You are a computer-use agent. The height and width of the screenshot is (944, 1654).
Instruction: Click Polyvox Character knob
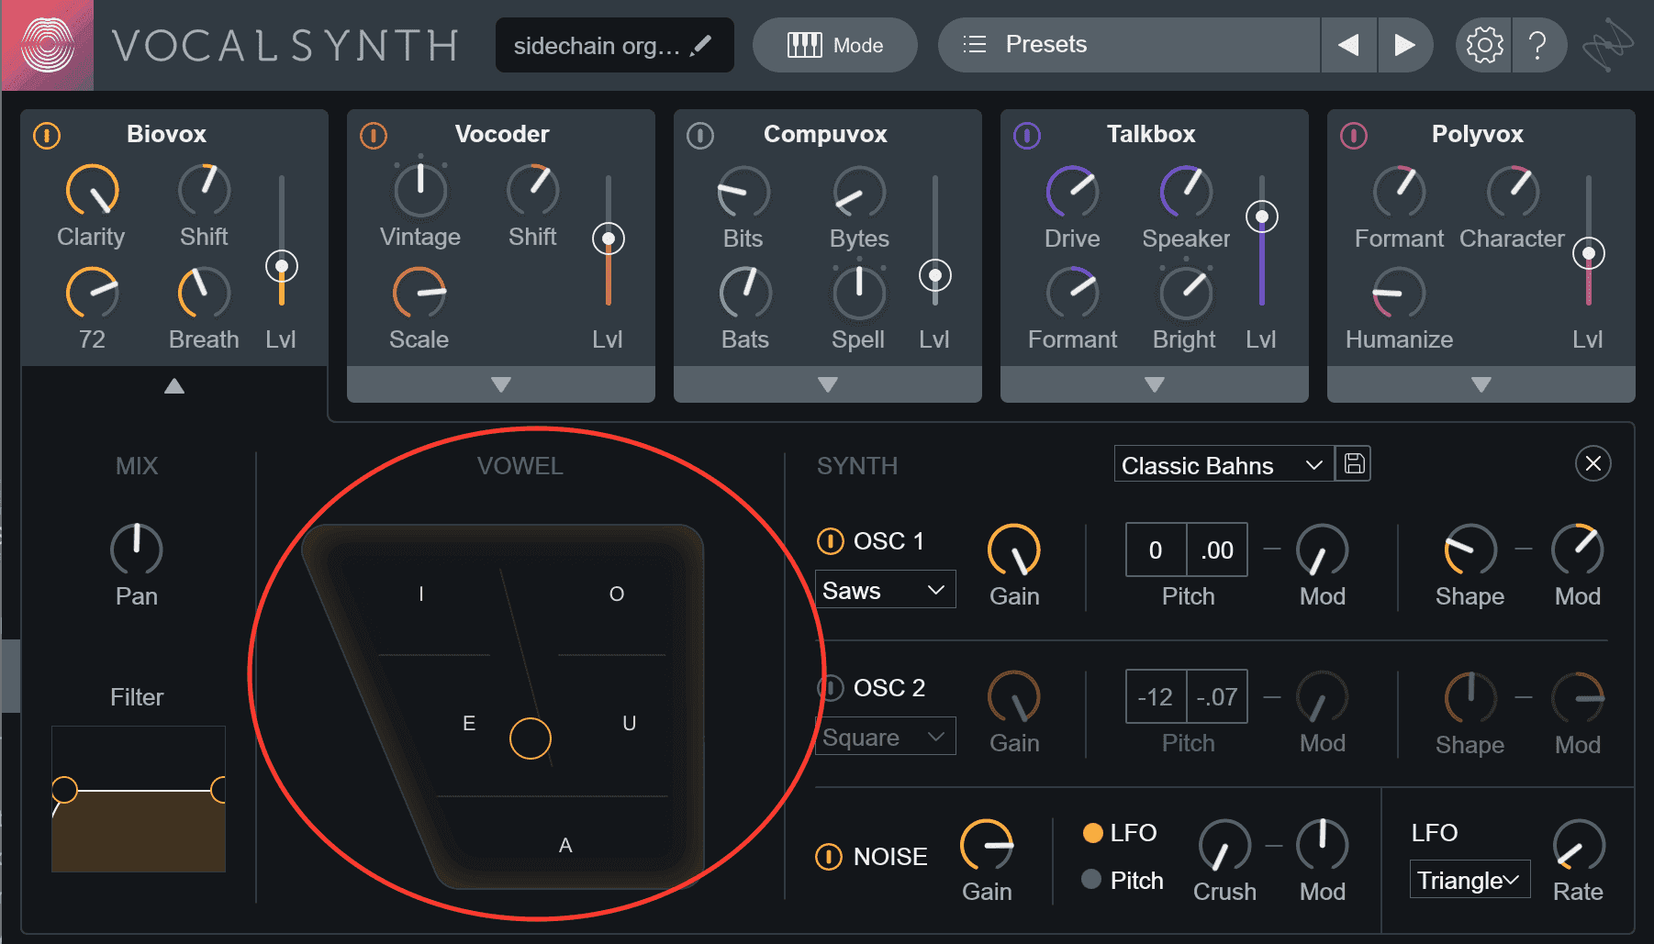click(1513, 193)
